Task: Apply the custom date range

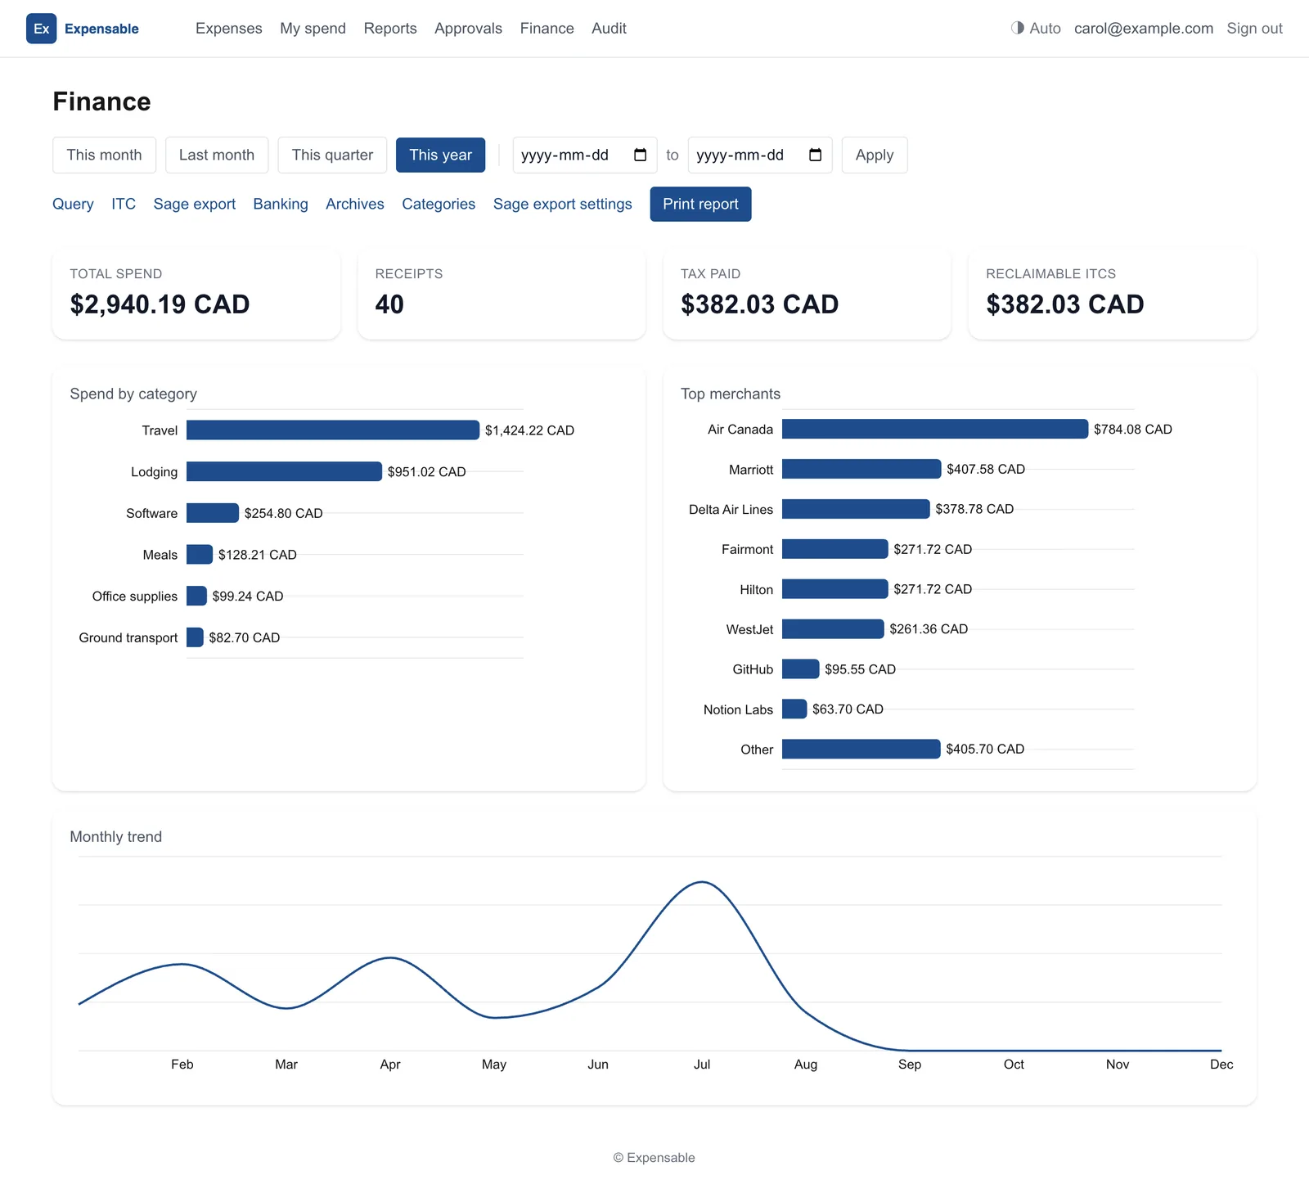Action: click(875, 155)
